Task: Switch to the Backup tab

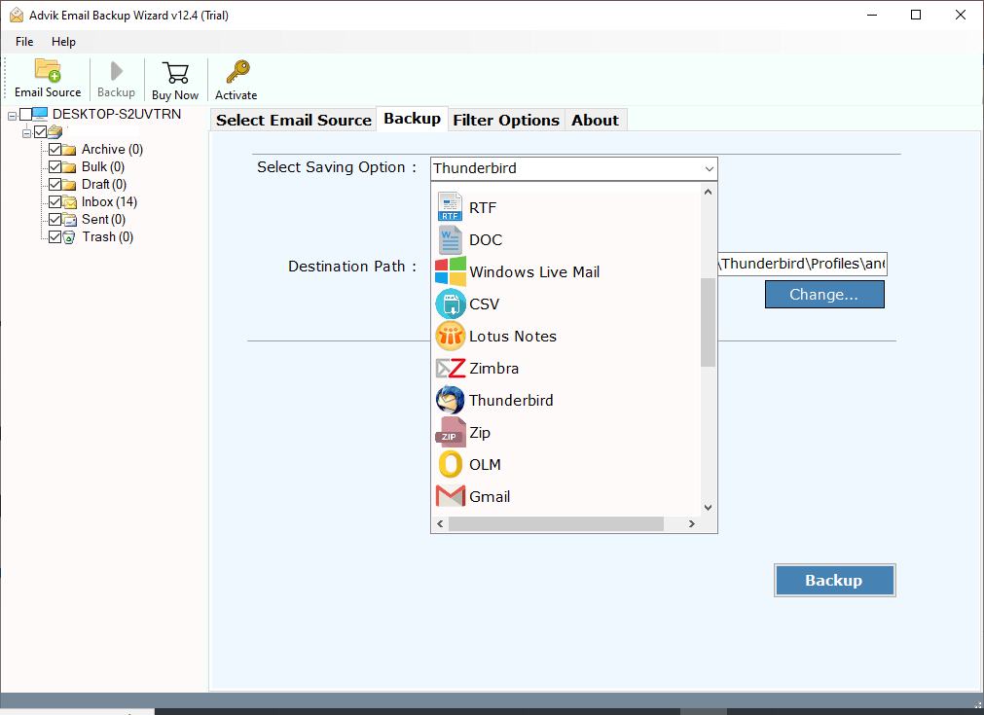Action: tap(413, 119)
